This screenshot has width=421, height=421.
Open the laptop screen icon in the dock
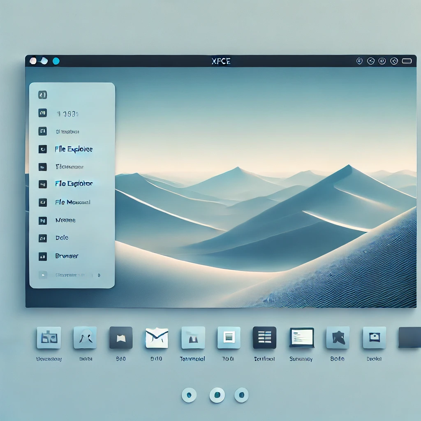301,338
